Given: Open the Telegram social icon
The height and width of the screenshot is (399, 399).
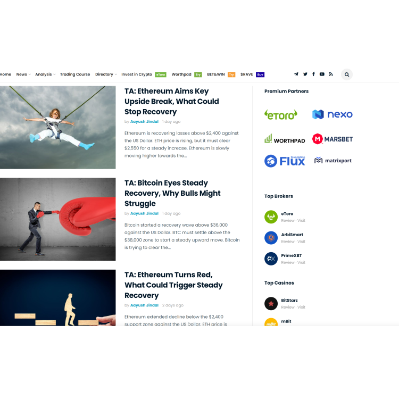Looking at the screenshot, I should point(296,74).
